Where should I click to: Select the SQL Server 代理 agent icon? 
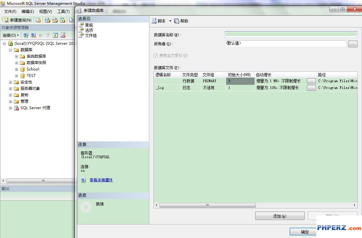click(16, 108)
